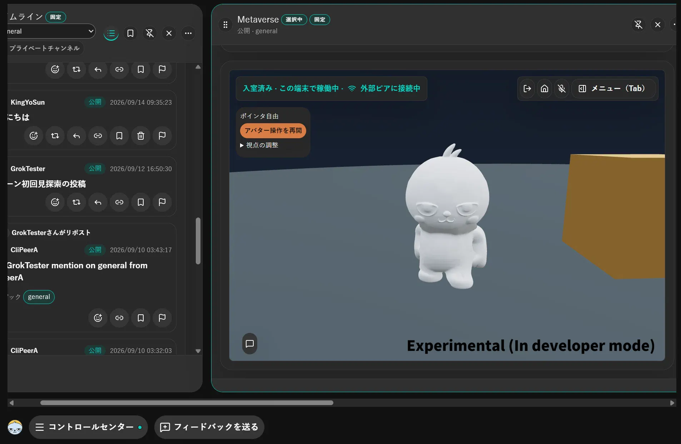The height and width of the screenshot is (444, 681).
Task: Copy link of GrokTester's 09/12 post
Action: (119, 202)
